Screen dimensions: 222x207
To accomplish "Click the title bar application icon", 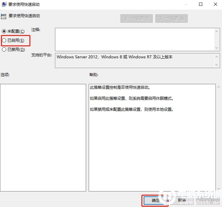I will point(4,5).
